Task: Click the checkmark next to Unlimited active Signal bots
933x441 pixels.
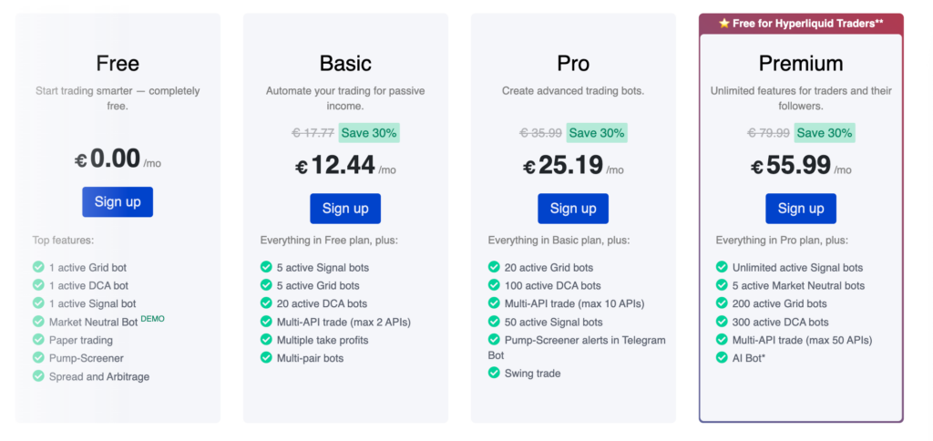Action: 722,268
